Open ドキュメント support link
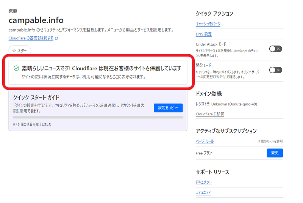 pos(204,182)
